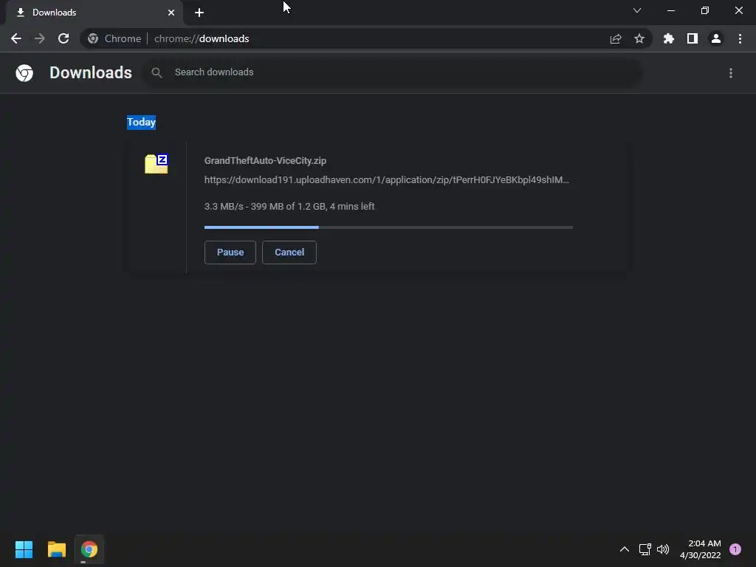Open the Windows Start menu
756x567 pixels.
click(x=24, y=549)
